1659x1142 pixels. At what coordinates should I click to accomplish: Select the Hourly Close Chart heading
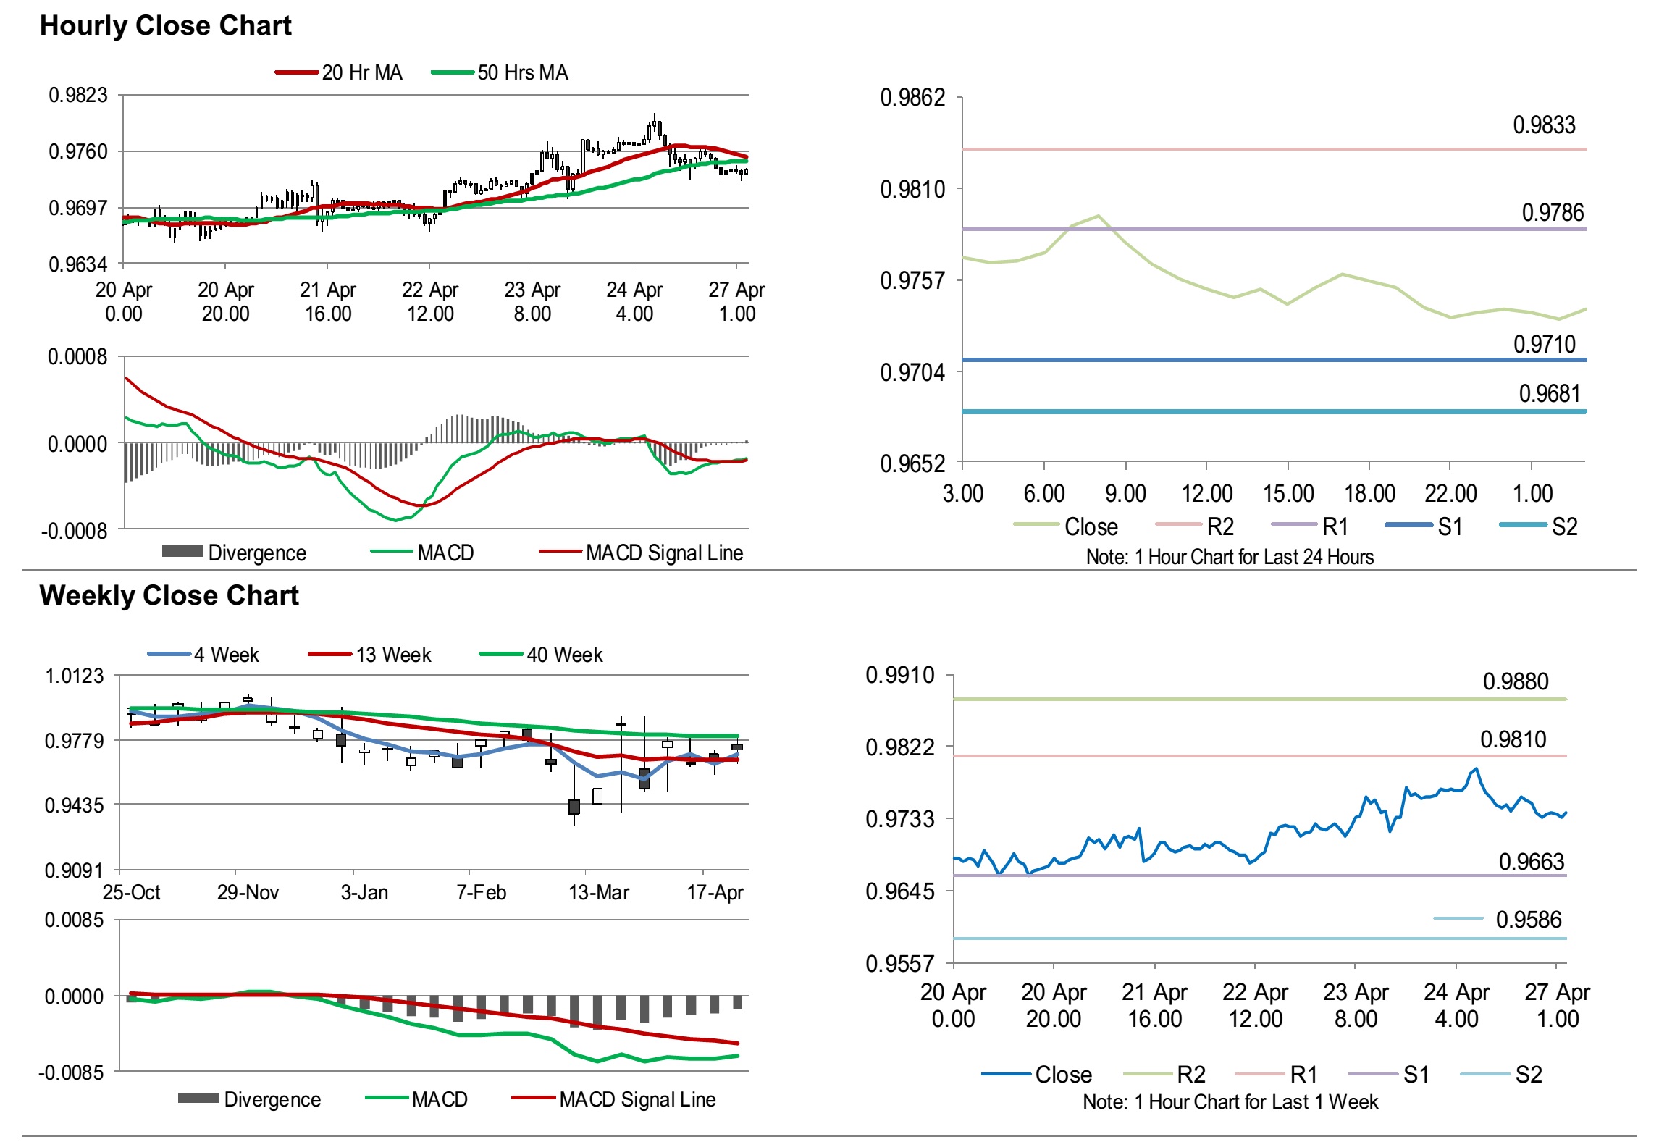click(x=165, y=25)
